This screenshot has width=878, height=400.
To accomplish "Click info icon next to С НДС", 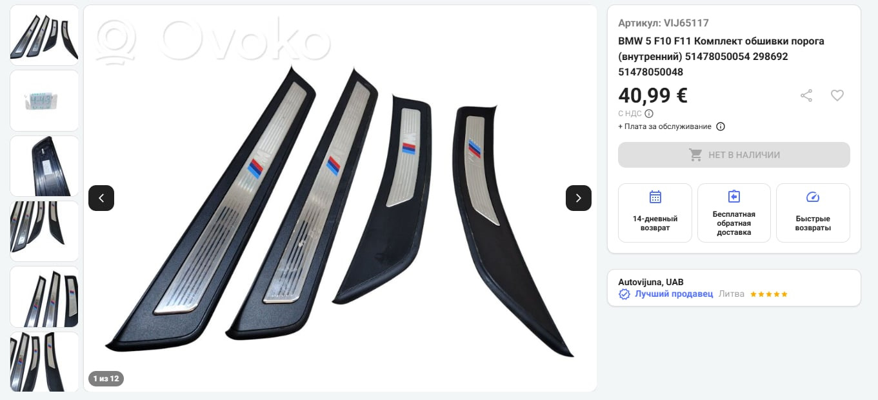I will (x=649, y=114).
